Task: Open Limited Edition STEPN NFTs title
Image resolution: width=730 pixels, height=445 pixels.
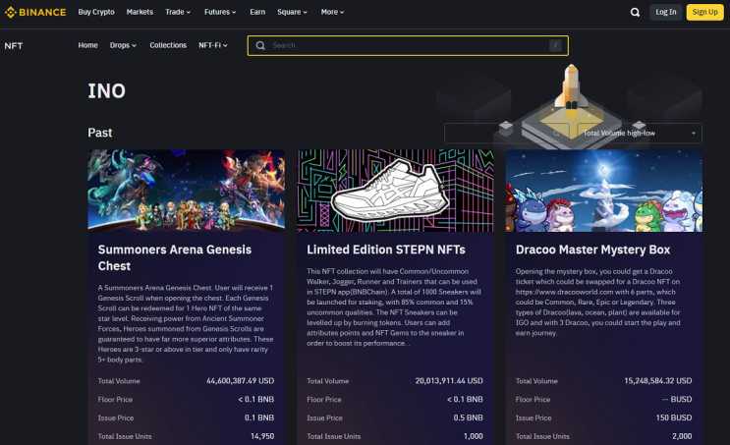Action: click(386, 250)
